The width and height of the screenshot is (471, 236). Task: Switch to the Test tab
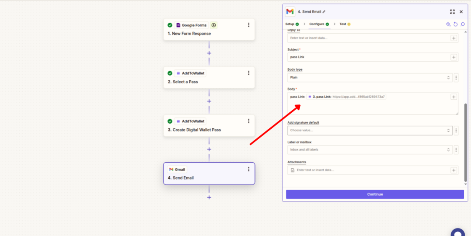[345, 24]
